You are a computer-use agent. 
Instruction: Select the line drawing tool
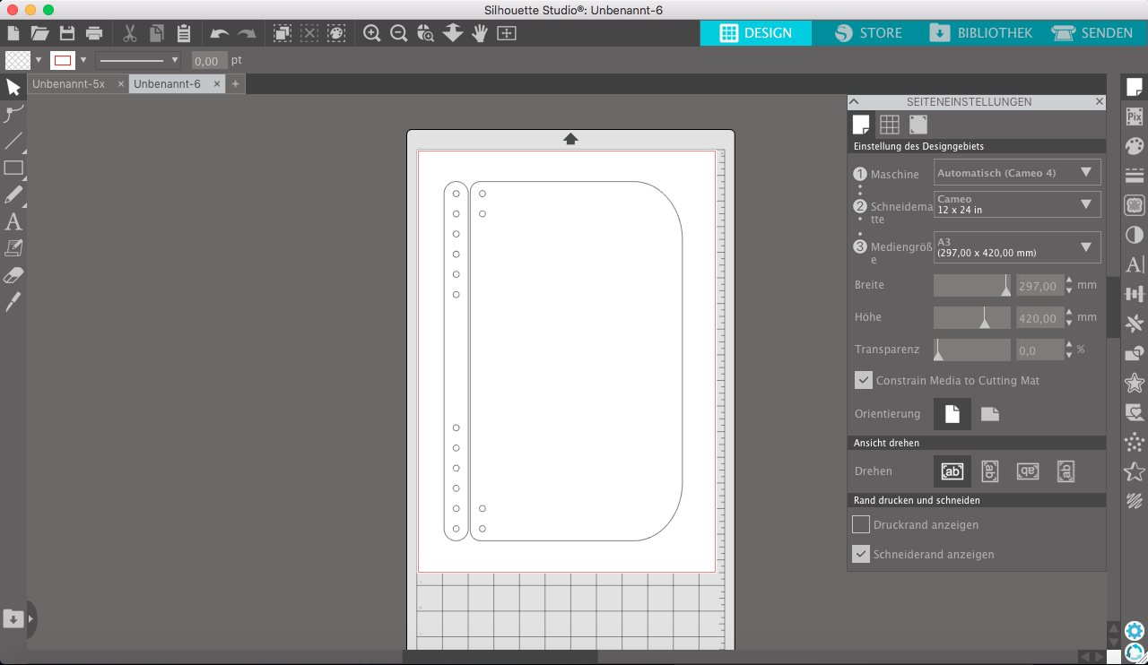click(x=13, y=141)
